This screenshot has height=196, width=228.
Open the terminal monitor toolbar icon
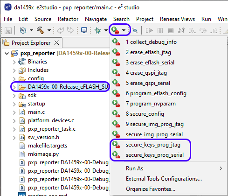(84, 30)
